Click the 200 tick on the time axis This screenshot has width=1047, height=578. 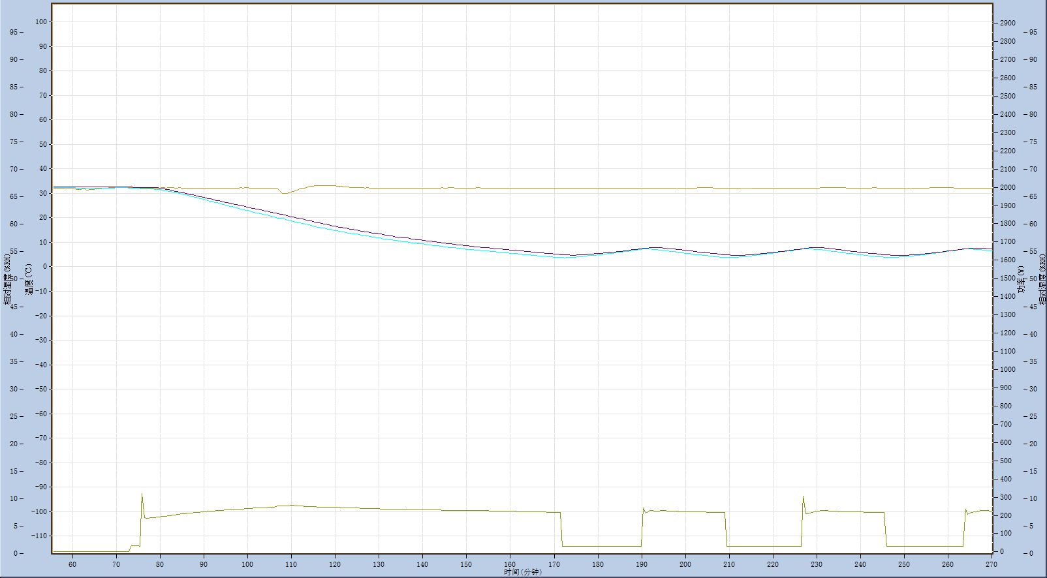pos(685,564)
